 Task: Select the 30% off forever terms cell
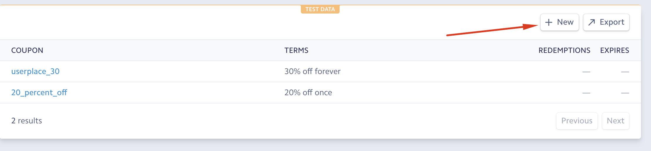point(312,71)
